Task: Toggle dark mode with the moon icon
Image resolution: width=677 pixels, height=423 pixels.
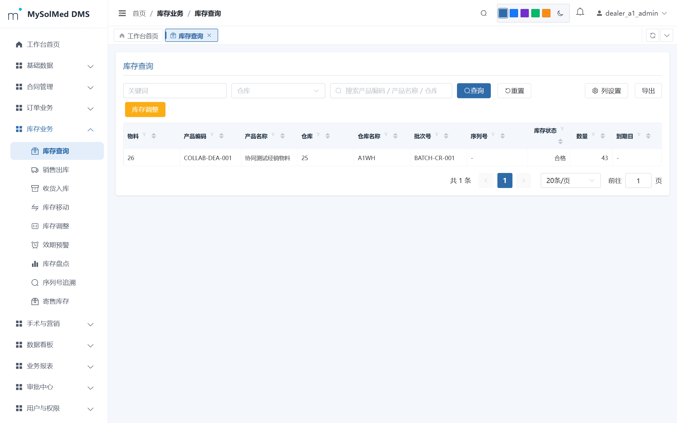Action: tap(560, 13)
